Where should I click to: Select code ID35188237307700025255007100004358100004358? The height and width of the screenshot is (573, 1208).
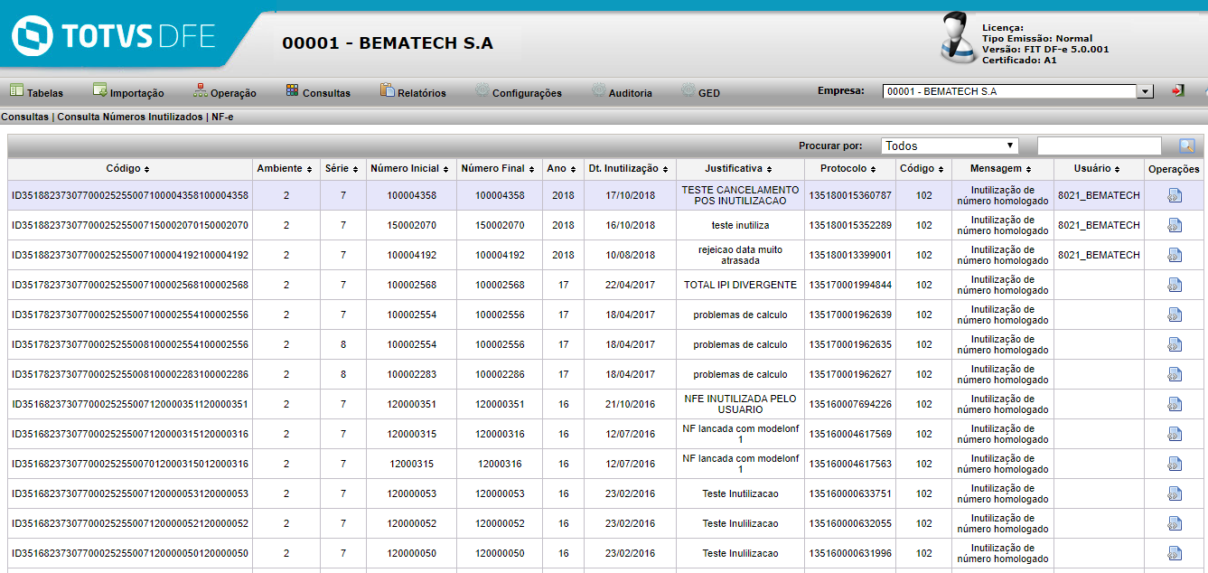130,195
